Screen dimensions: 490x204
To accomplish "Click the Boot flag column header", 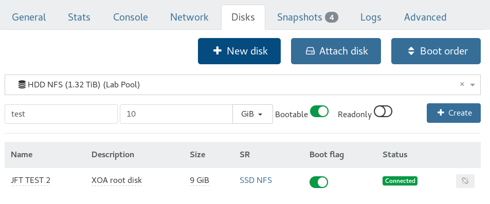I will coord(326,155).
